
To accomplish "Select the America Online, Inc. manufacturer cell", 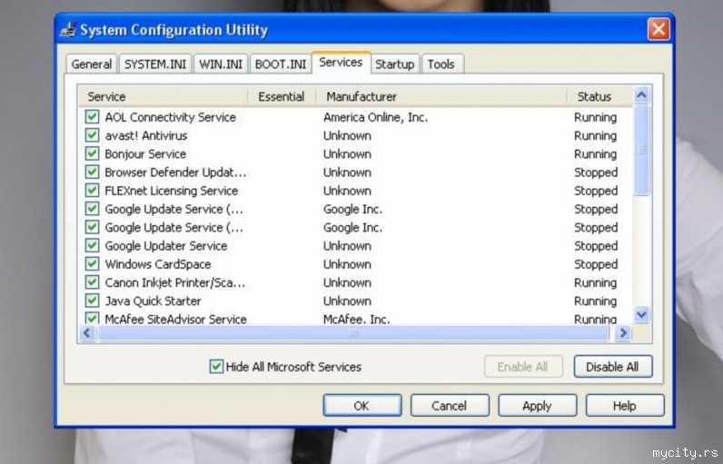I will click(375, 117).
